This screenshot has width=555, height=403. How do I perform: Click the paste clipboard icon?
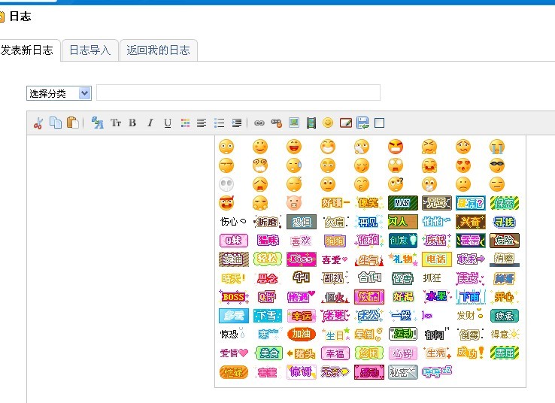coord(72,123)
